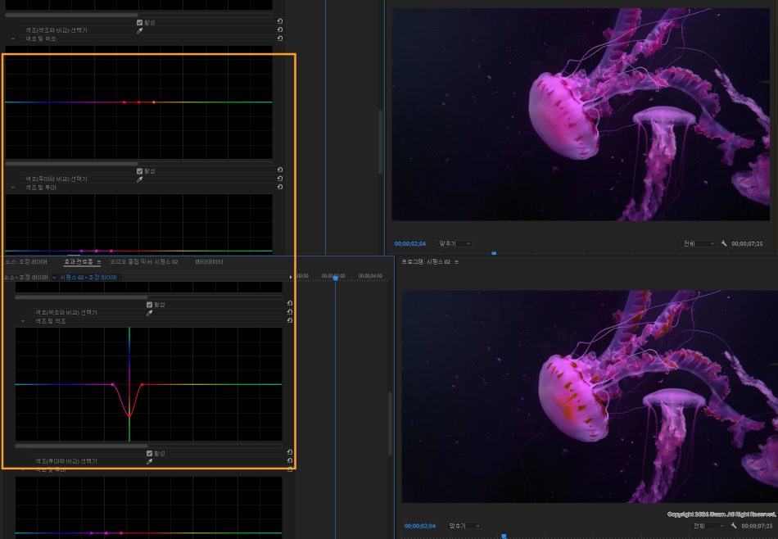
Task: Open wrench settings in upper program monitor
Action: [x=724, y=243]
